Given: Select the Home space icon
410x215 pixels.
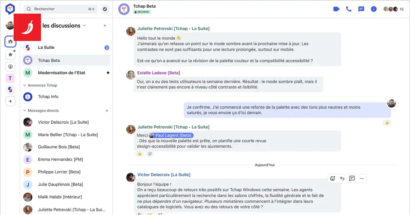Looking at the screenshot, I should 10,42.
